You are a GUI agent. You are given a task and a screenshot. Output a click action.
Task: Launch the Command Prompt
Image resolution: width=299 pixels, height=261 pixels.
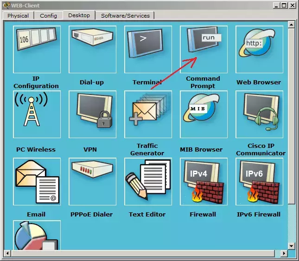pos(204,50)
